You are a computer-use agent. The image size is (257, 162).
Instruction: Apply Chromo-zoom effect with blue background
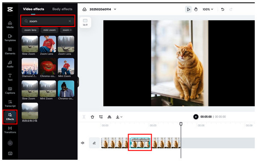pyautogui.click(x=66, y=89)
